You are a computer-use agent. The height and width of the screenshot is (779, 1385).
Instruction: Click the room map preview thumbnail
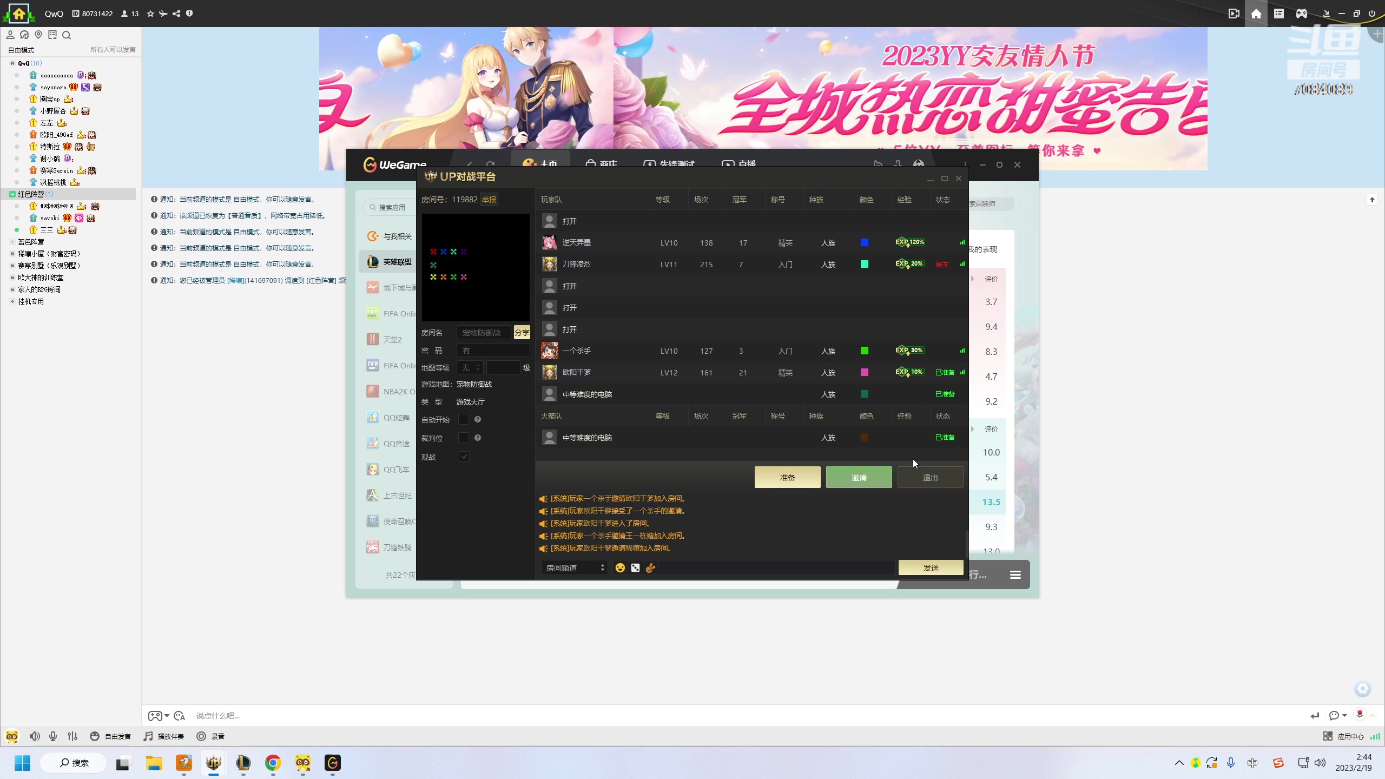[476, 267]
